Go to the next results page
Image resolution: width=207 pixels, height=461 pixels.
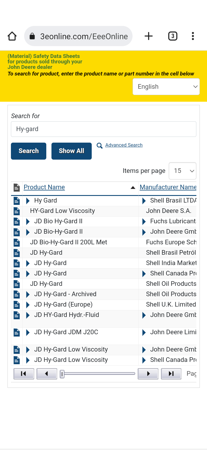[148, 374]
